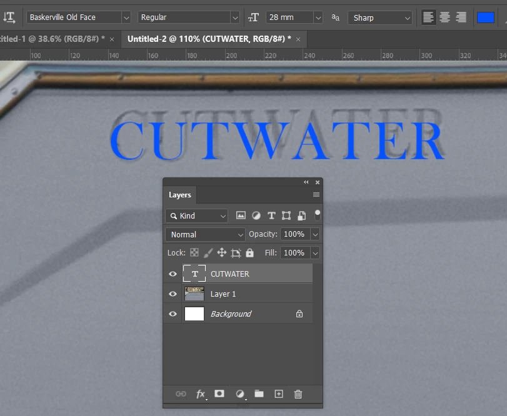This screenshot has height=416, width=507.
Task: Create a new layer group
Action: pos(259,394)
